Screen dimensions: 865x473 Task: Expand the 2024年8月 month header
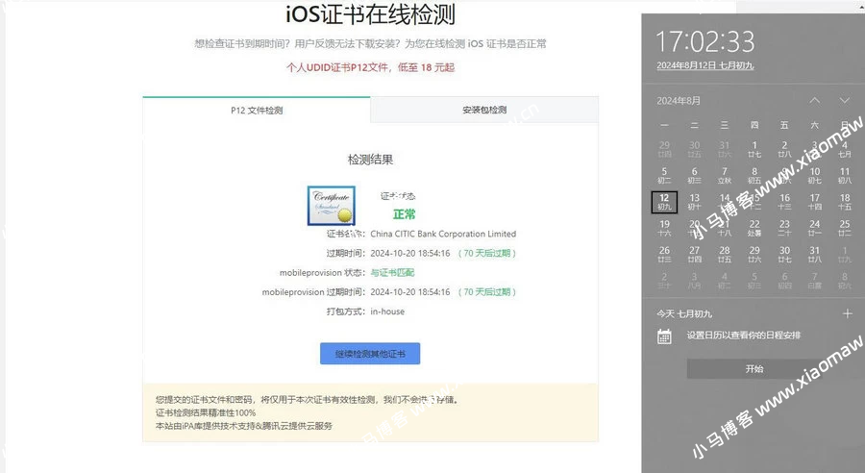[679, 100]
